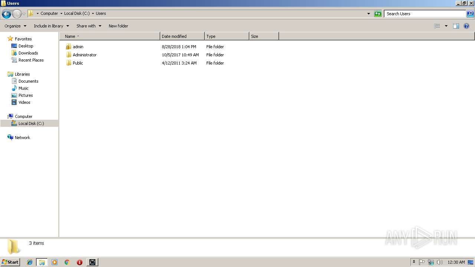Viewport: 475px width, 267px height.
Task: Click the New folder button
Action: 118,26
